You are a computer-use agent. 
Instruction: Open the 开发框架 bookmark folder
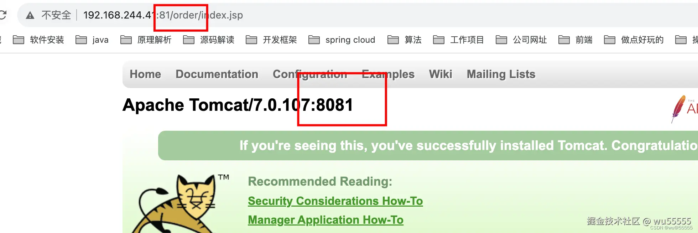271,40
